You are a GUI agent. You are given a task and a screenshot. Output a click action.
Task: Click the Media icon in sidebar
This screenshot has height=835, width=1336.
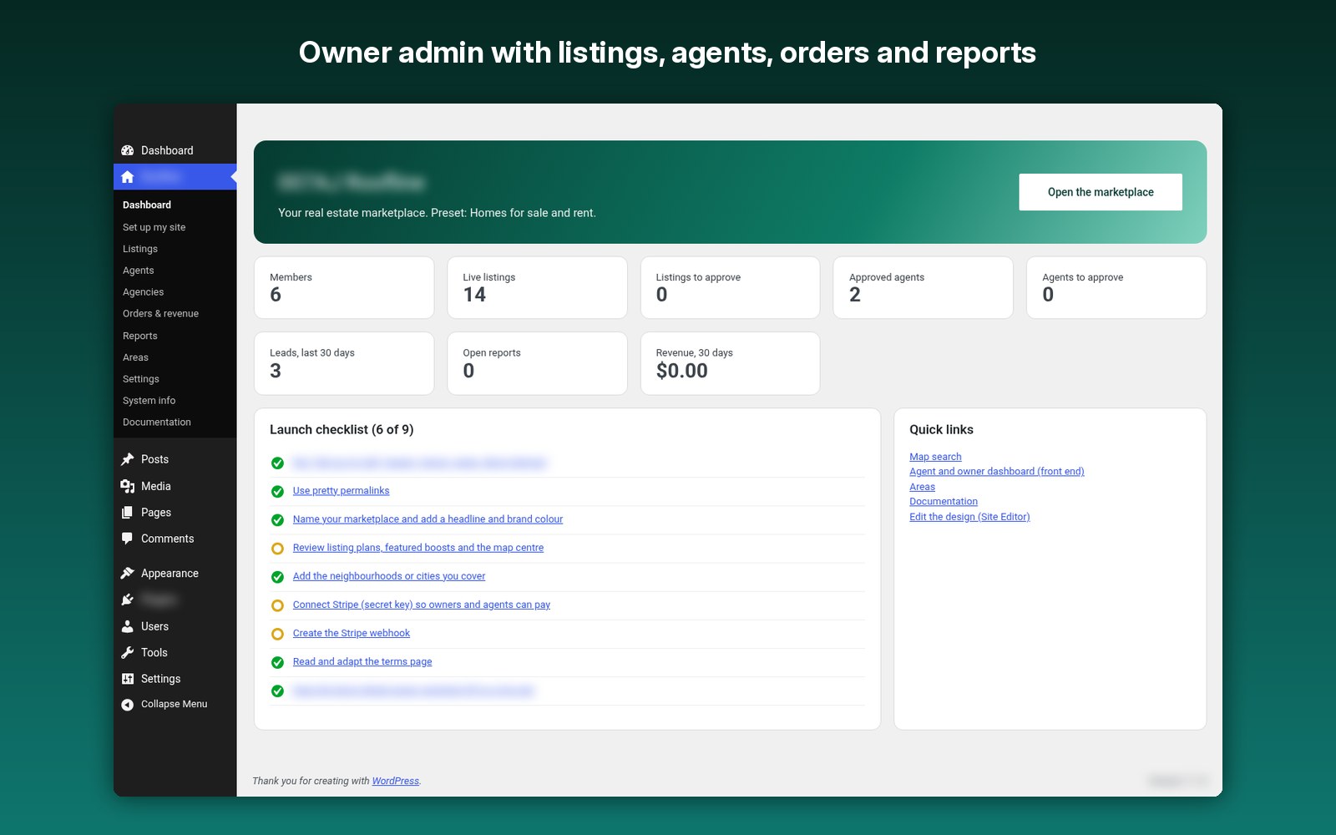click(x=128, y=486)
